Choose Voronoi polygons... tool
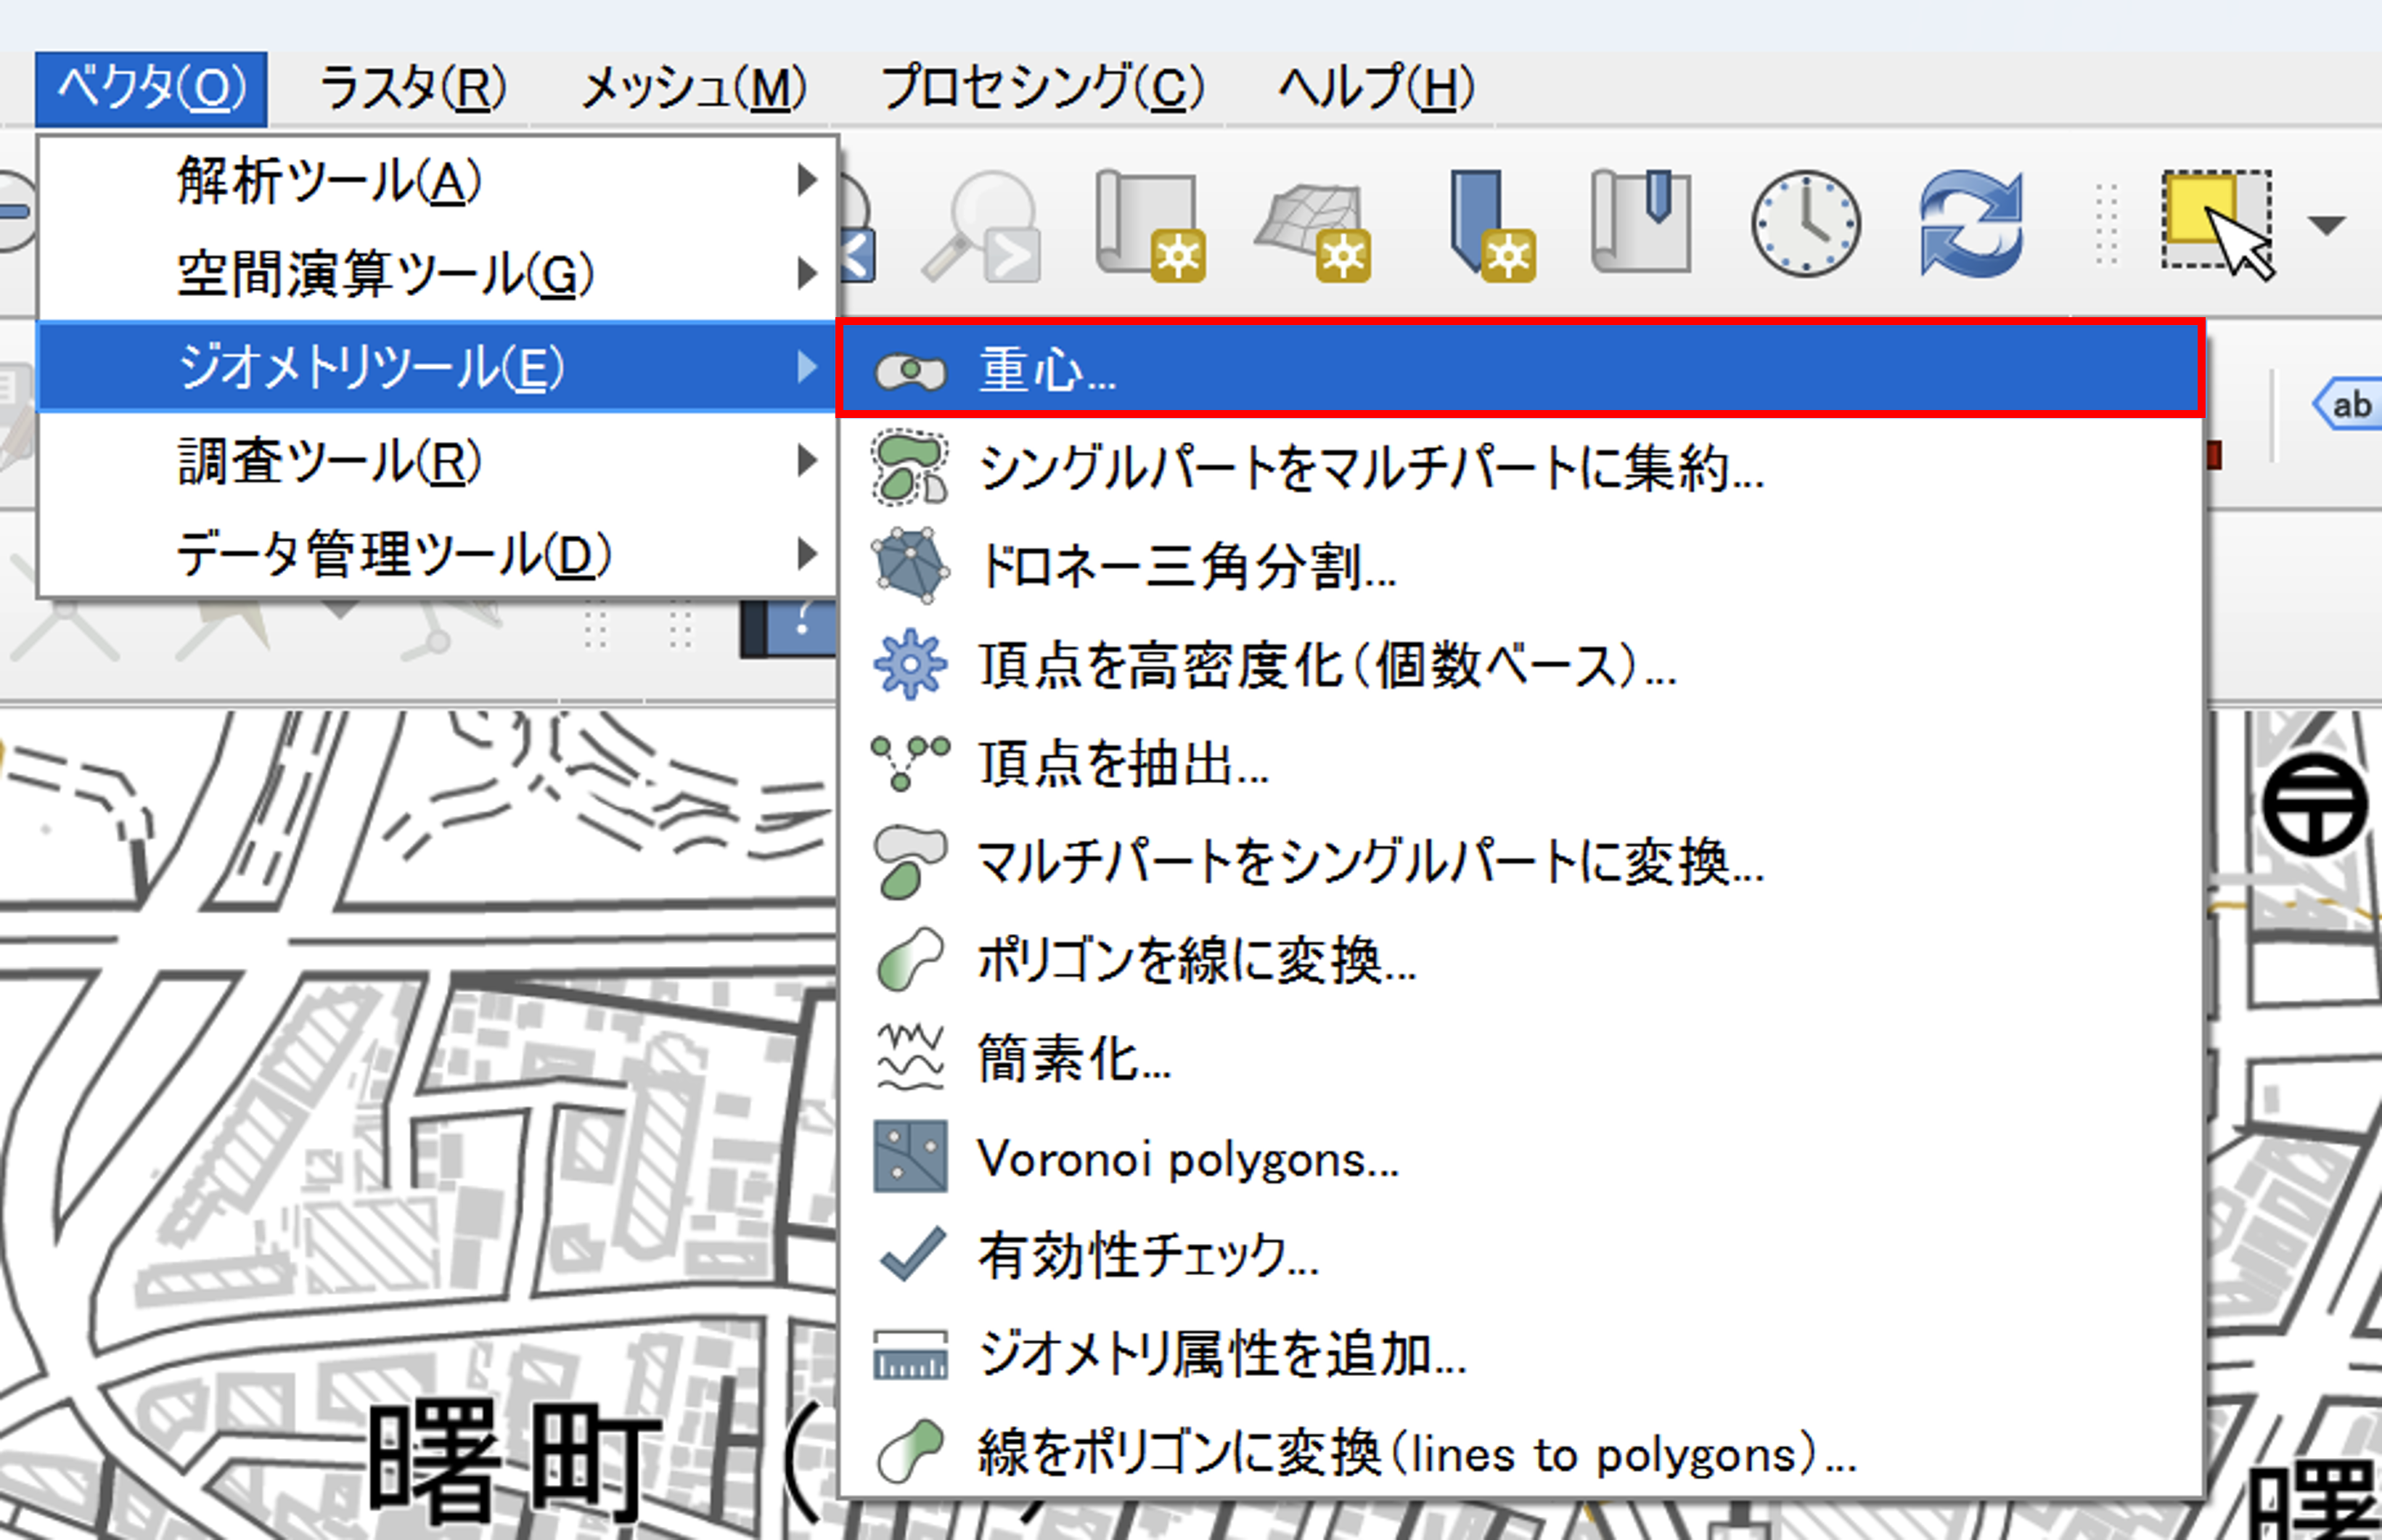Screen dimensions: 2382x1540 [1521, 1158]
